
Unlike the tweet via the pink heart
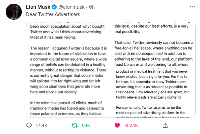117,125
